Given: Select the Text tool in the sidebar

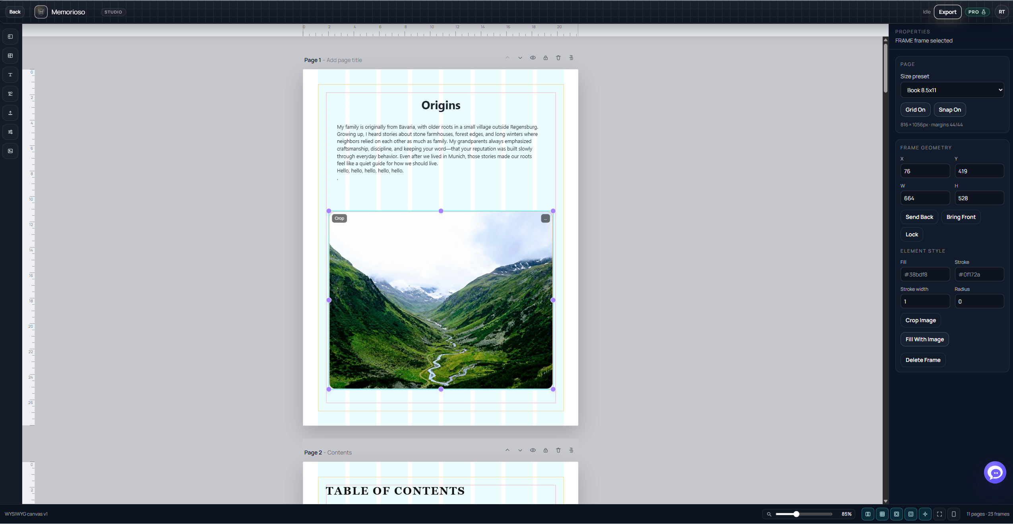Looking at the screenshot, I should click(x=10, y=75).
